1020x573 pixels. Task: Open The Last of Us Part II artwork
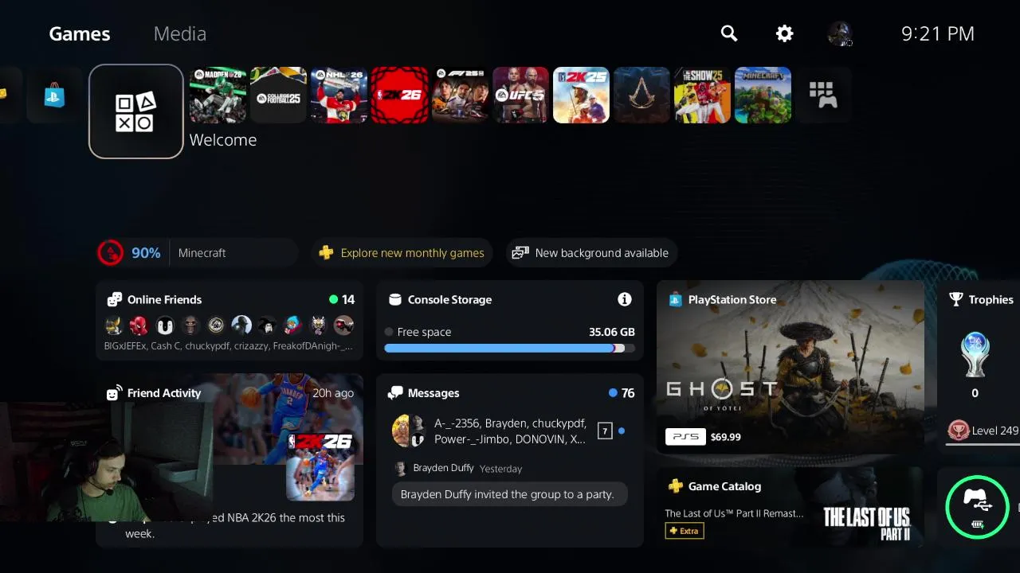[x=866, y=523]
